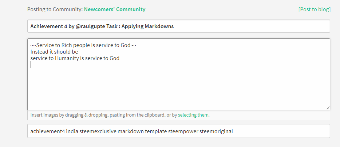Click the "Posting to Community:" label
The height and width of the screenshot is (147, 340).
(x=55, y=9)
